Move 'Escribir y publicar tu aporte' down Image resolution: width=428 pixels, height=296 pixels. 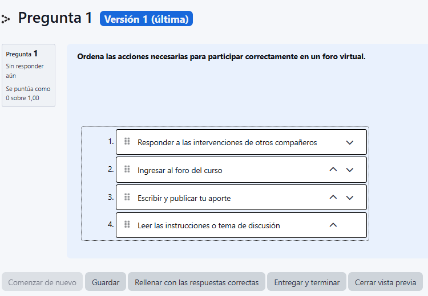(x=350, y=198)
